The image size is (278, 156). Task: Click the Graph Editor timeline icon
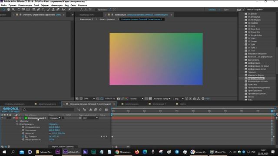(106, 110)
